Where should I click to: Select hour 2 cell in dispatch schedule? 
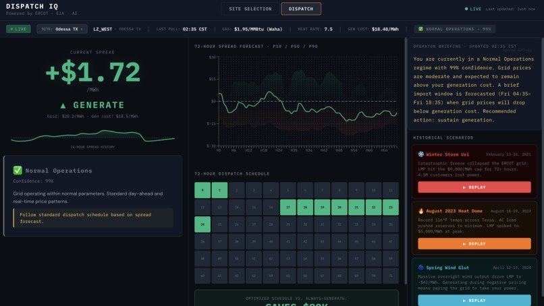click(237, 190)
